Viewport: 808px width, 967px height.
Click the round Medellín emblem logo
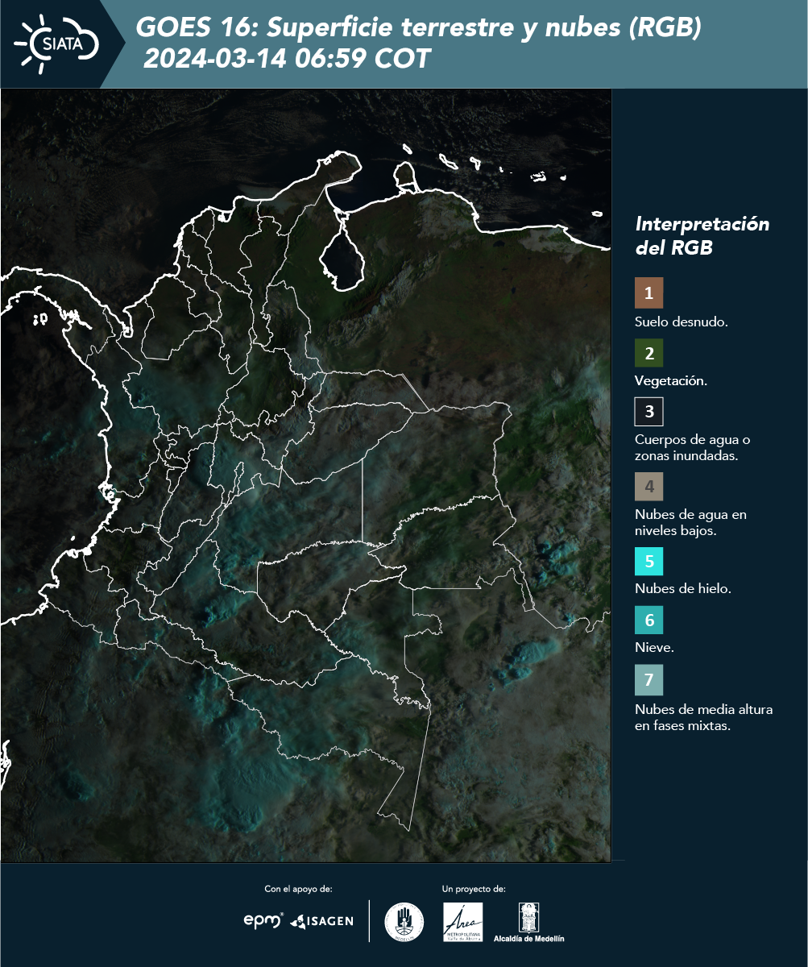coord(404,922)
